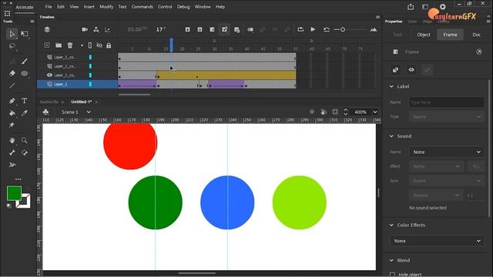Image resolution: width=493 pixels, height=277 pixels.
Task: Add a camera layer in timeline
Action: pyautogui.click(x=85, y=29)
